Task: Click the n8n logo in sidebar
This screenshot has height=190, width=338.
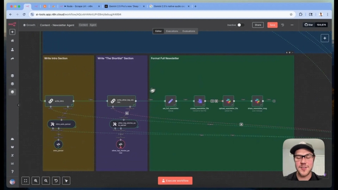Action: [12, 24]
